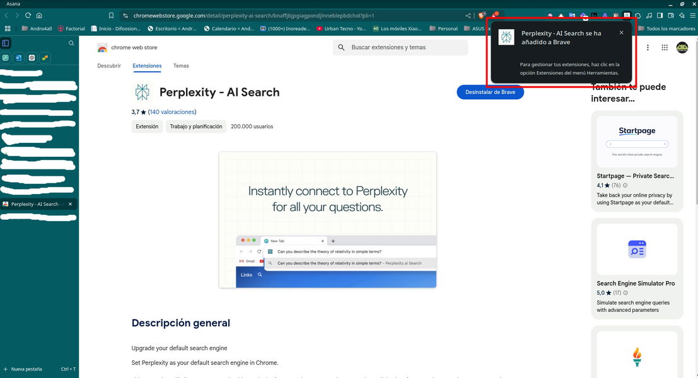Select the Extensiones tab

click(147, 66)
